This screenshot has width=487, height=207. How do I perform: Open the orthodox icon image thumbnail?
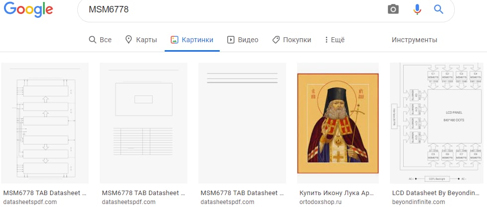338,123
